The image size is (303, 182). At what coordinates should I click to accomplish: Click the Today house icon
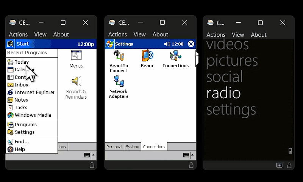[10, 62]
